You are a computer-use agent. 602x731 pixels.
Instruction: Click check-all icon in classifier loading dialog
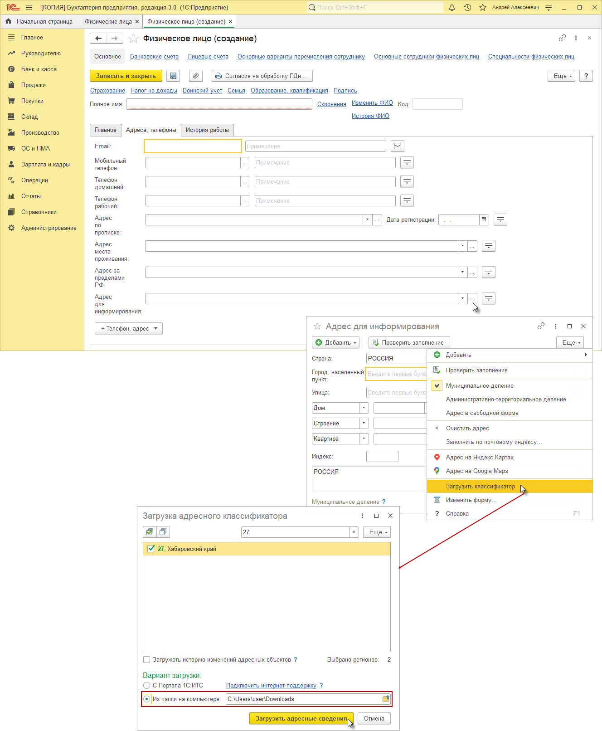150,532
